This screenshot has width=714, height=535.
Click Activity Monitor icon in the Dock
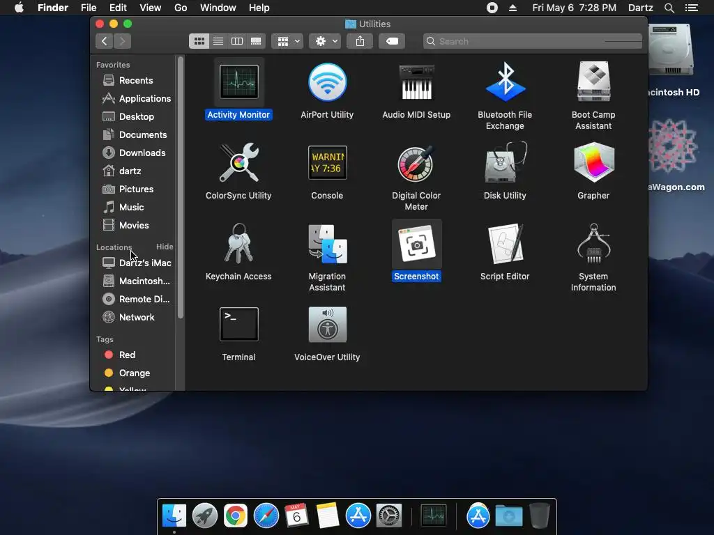point(434,516)
